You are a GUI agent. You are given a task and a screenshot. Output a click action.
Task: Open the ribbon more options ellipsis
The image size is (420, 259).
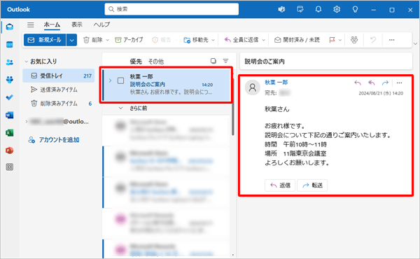click(x=391, y=40)
